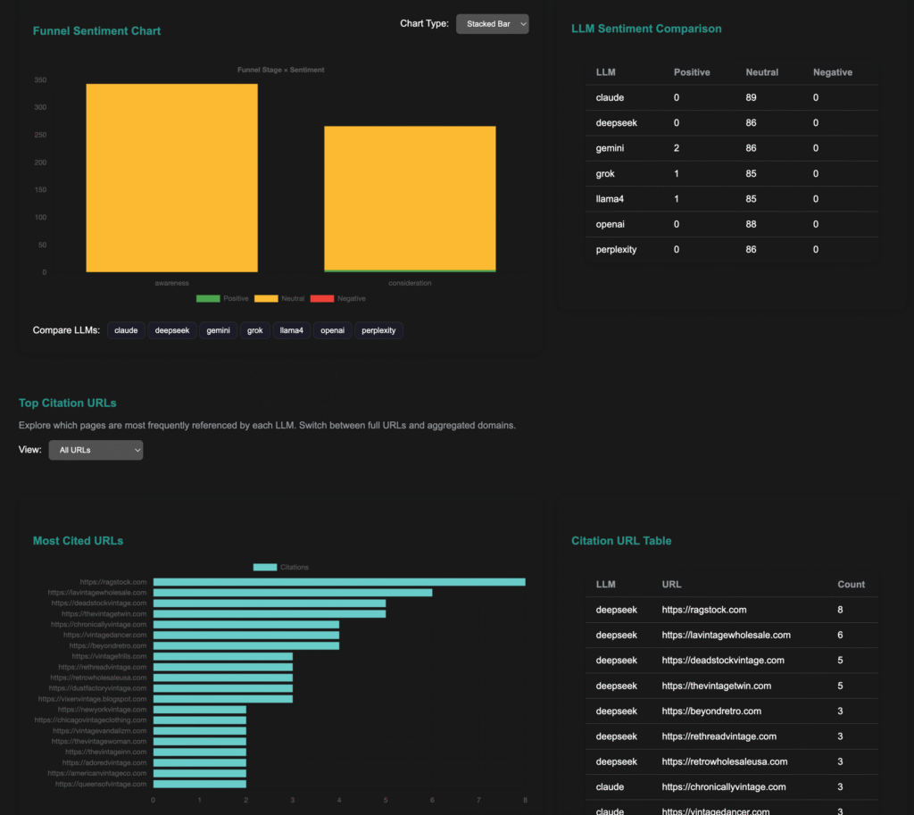This screenshot has height=815, width=914.
Task: Click the Positive column header in sentiment table
Action: [692, 72]
